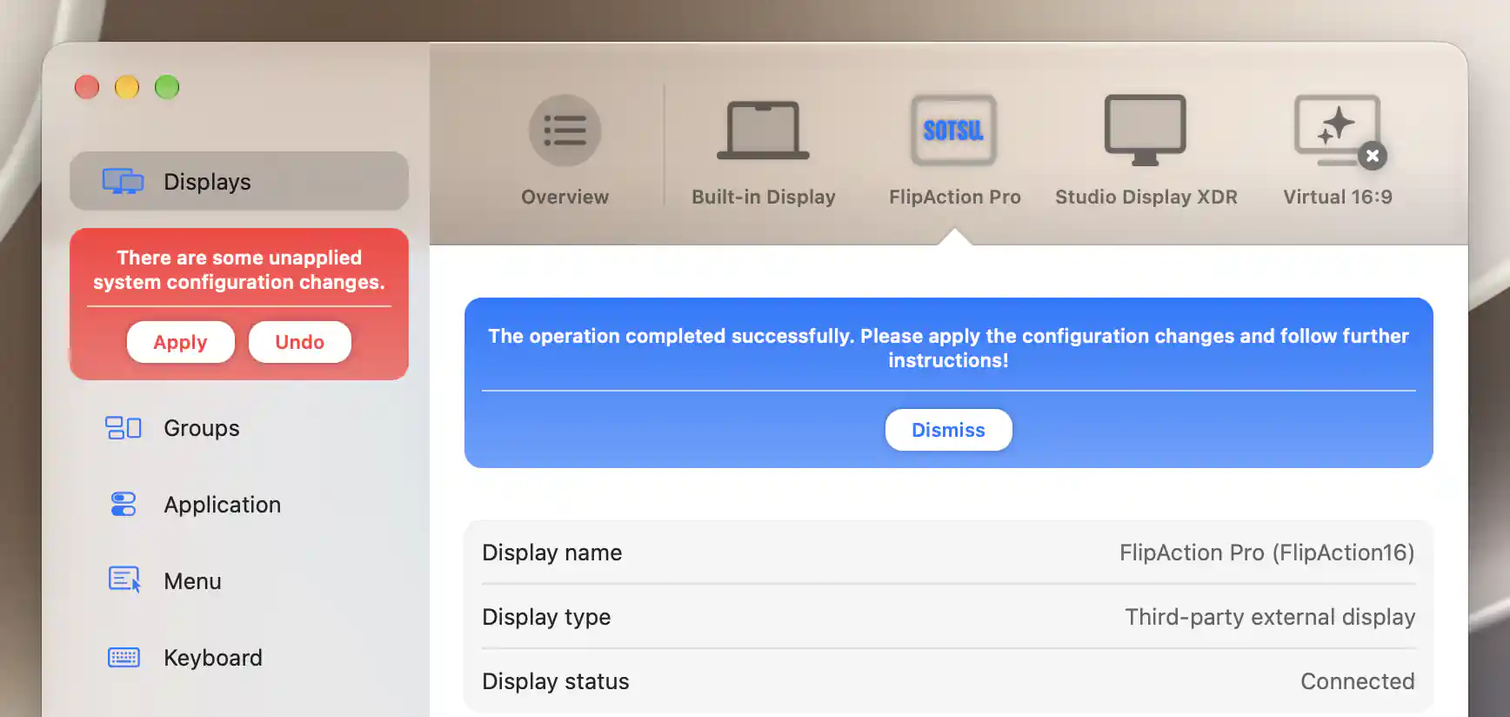Open the Groups section

(239, 428)
